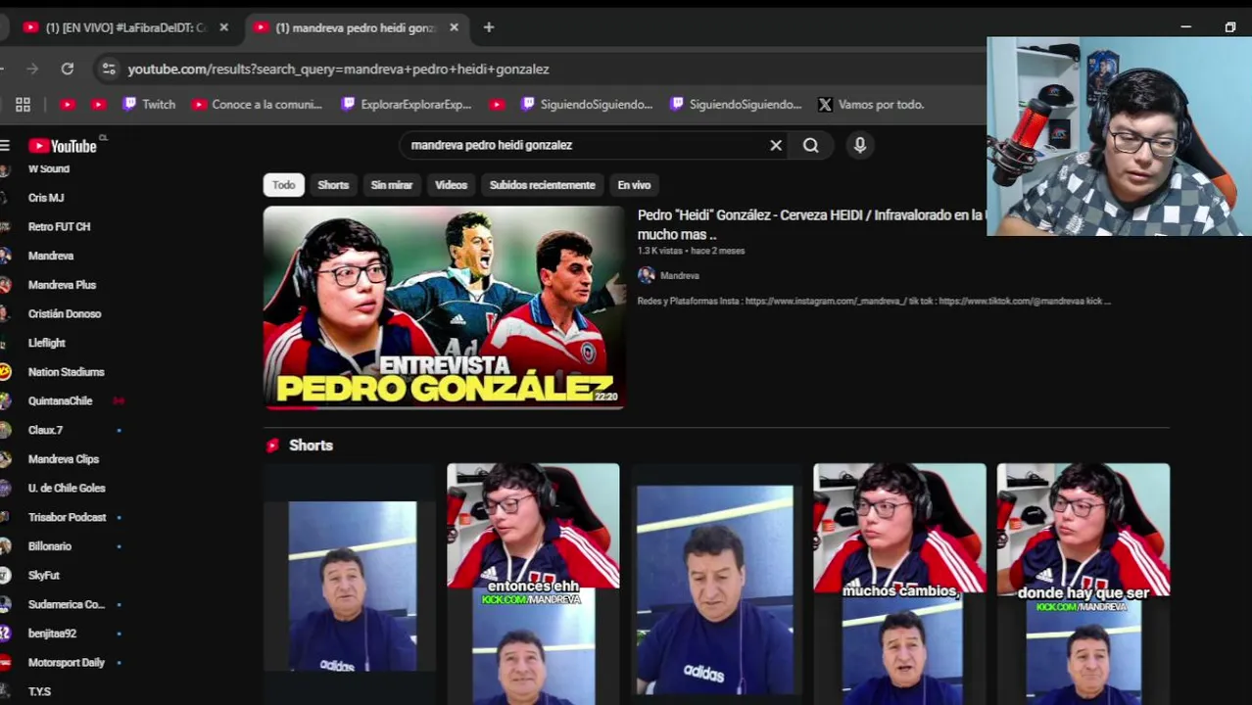Viewport: 1252px width, 705px height.
Task: Open the ExplorarExplorarExp... bookmark
Action: [x=406, y=104]
